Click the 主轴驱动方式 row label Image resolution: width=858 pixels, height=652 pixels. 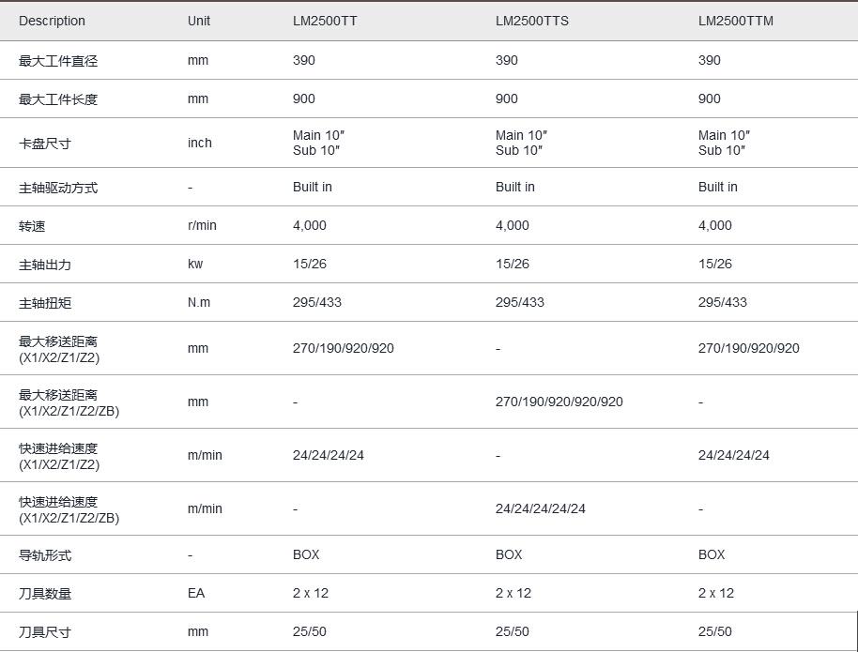pos(58,188)
